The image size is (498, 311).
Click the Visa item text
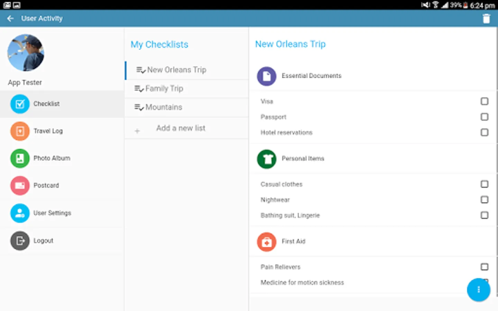click(x=267, y=101)
